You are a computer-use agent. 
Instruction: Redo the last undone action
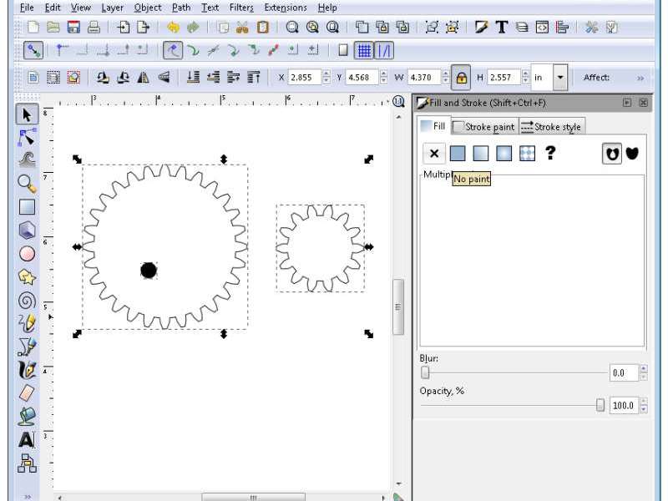pyautogui.click(x=193, y=28)
